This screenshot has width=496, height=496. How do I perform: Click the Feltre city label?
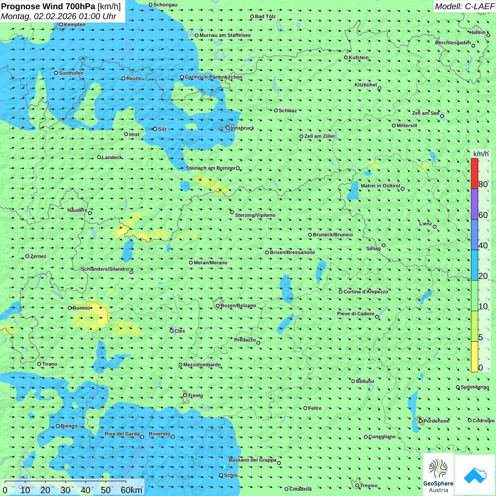tap(315, 408)
